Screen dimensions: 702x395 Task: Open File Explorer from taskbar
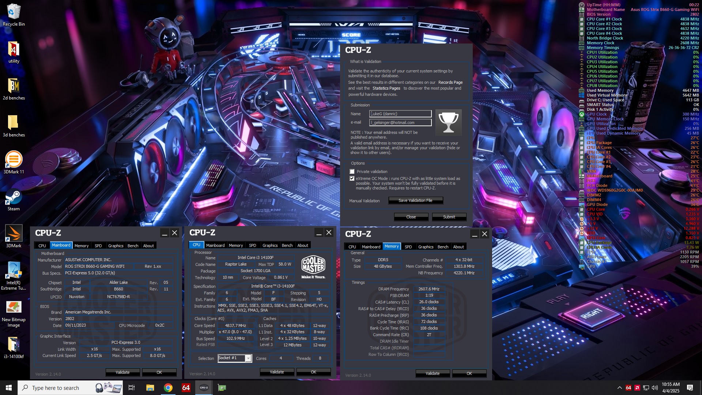pos(150,388)
